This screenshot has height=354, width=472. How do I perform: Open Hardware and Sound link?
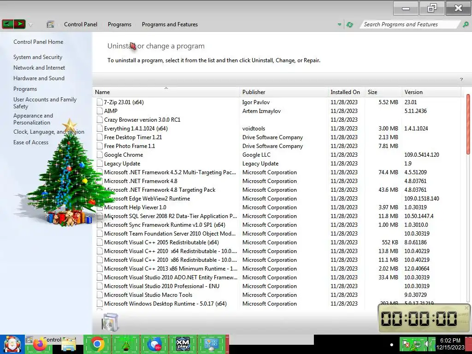tap(39, 78)
